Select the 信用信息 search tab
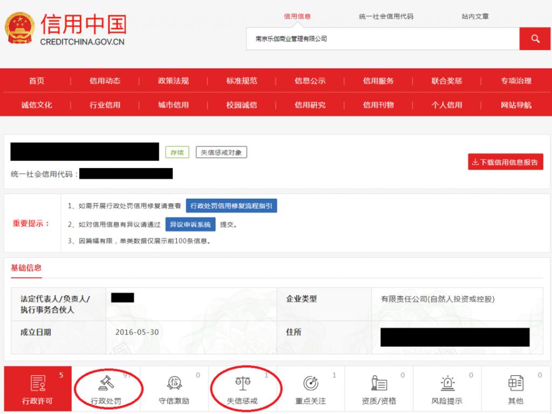 point(297,17)
